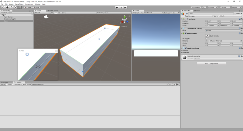
Task: Toggle the Static checkbox
Action: pyautogui.click(x=235, y=14)
